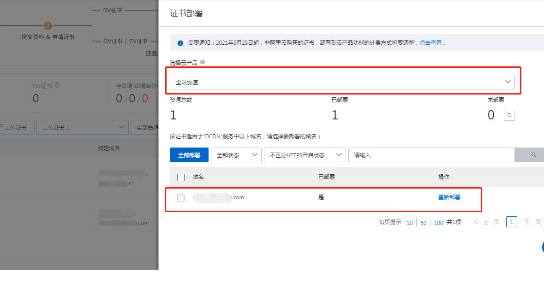Click the orange step 2 circle
The height and width of the screenshot is (290, 544).
pyautogui.click(x=48, y=26)
